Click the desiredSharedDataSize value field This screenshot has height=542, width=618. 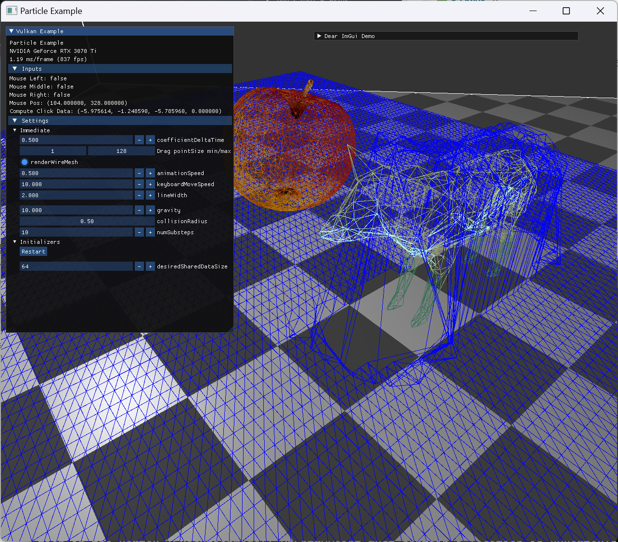click(76, 266)
